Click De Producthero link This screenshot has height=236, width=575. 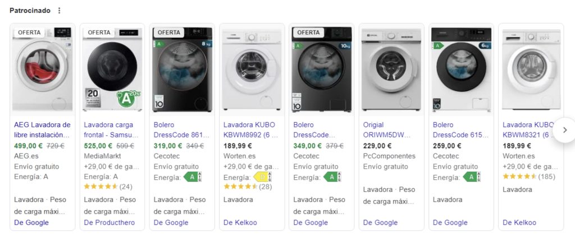pyautogui.click(x=109, y=223)
